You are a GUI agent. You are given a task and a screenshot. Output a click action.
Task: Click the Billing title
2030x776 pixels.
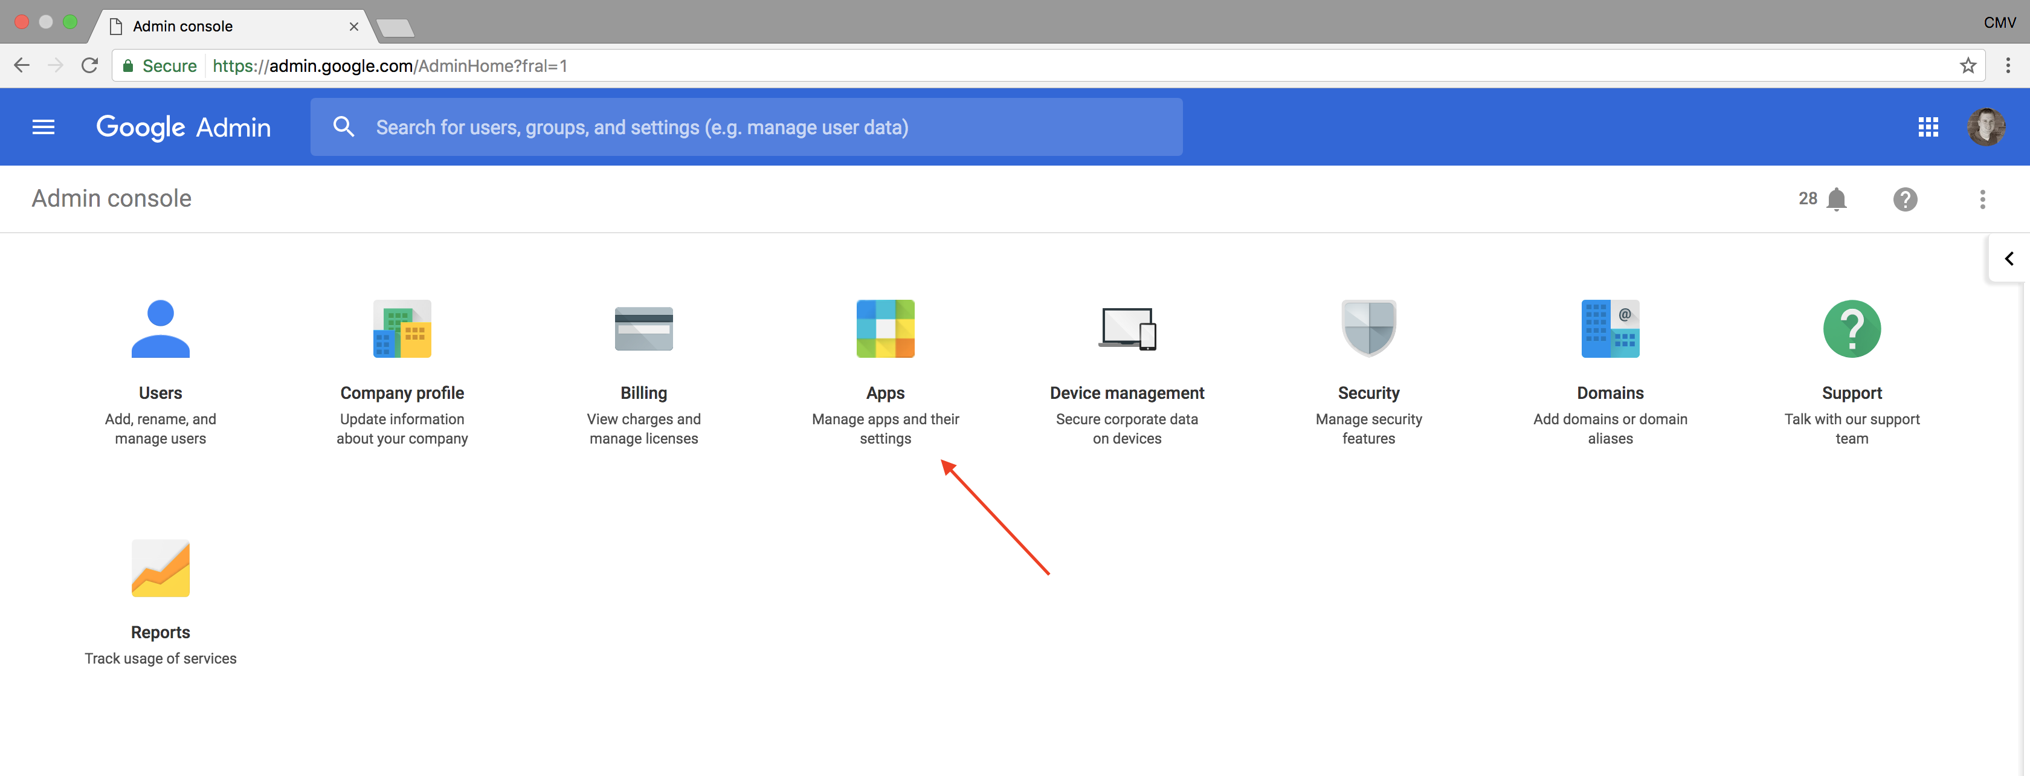tap(644, 393)
